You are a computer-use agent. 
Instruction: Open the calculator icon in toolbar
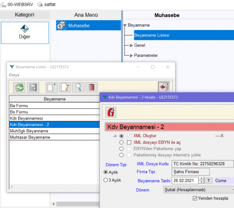click(x=33, y=87)
